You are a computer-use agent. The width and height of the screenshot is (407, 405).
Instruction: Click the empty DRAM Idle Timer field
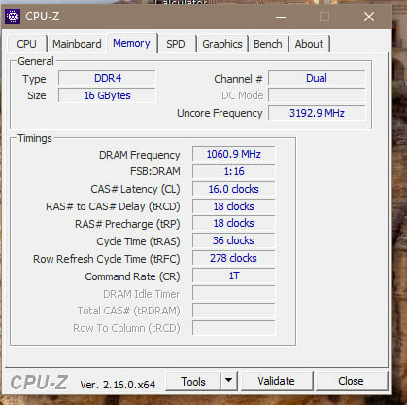click(233, 293)
